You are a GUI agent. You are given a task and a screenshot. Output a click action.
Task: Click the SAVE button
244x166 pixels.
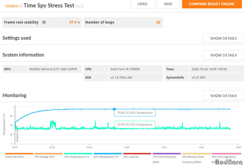pos(168,4)
